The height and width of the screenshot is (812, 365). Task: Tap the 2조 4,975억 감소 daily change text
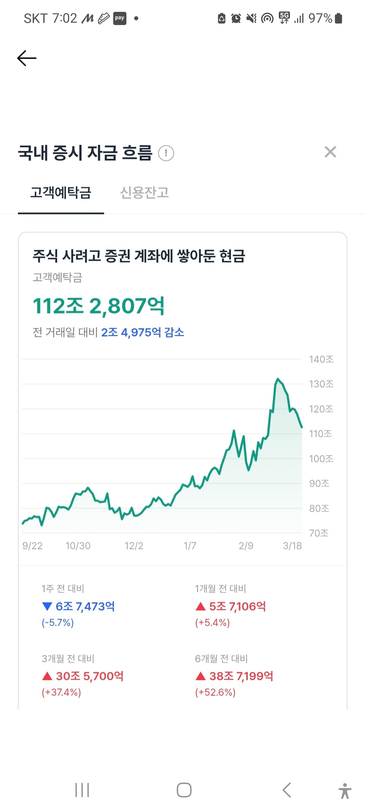point(143,332)
